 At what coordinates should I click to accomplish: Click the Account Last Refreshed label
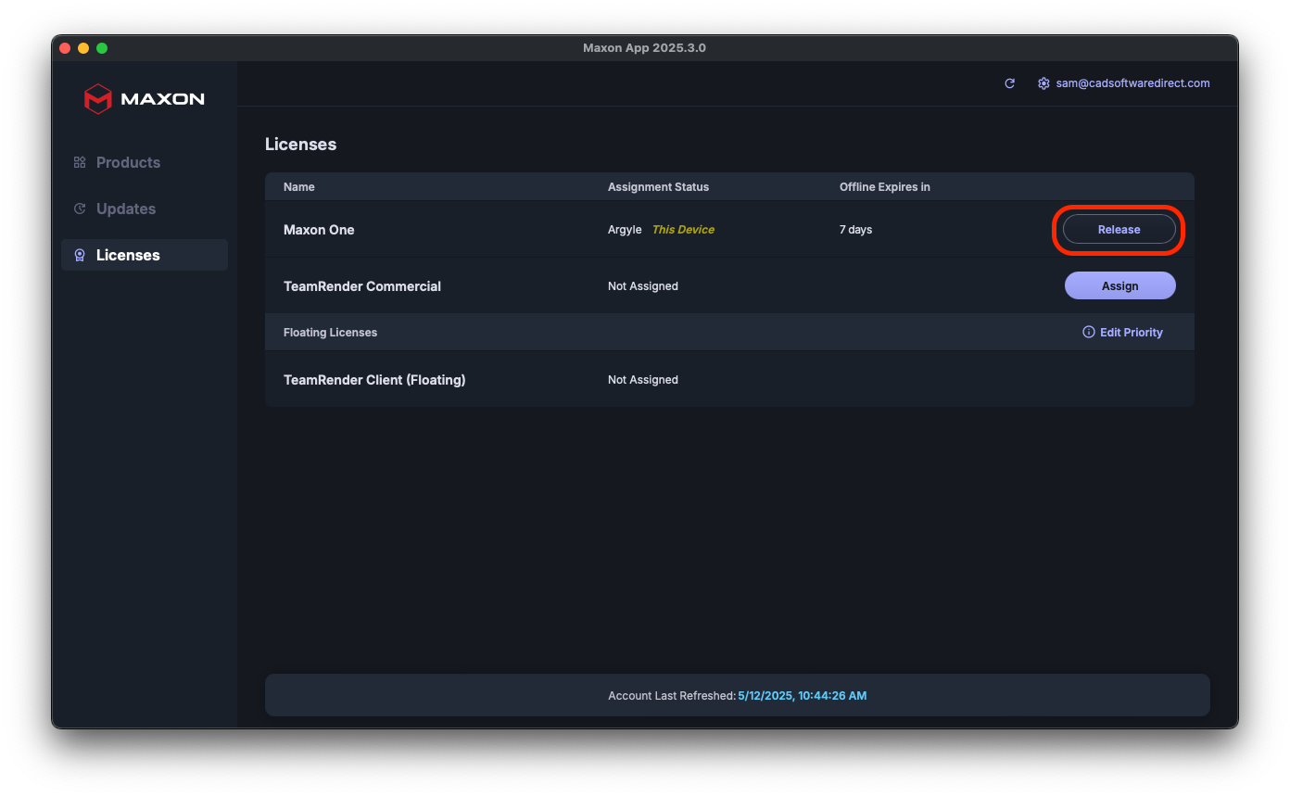(x=672, y=695)
